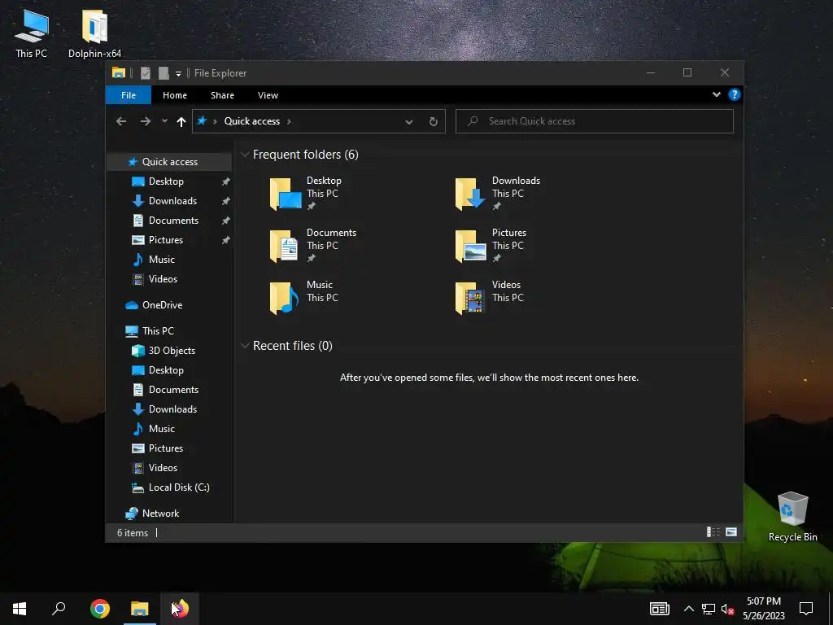Open File Explorer help icon

click(735, 94)
